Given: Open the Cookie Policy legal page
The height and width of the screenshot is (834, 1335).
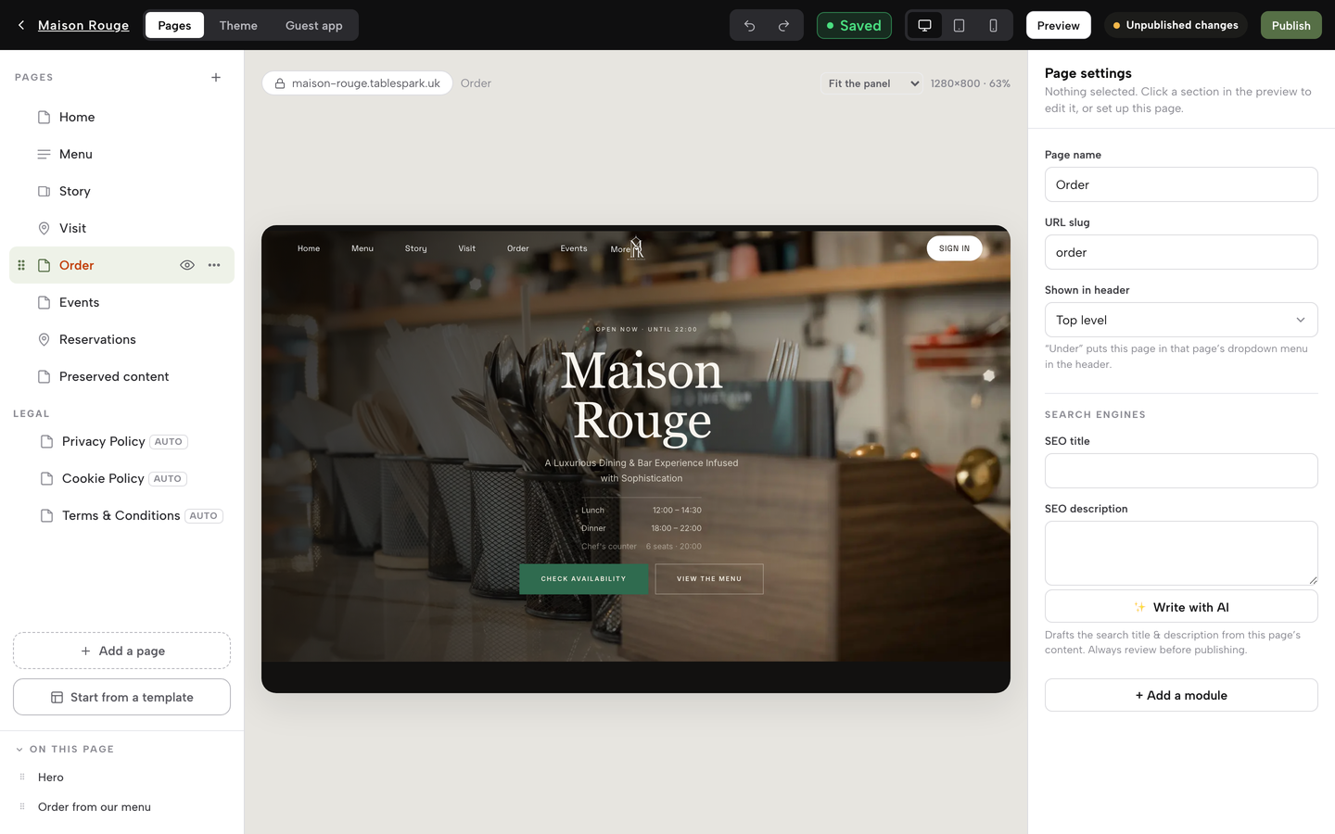Looking at the screenshot, I should (x=121, y=478).
